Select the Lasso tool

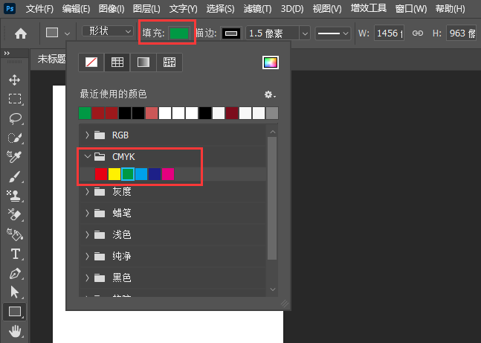click(x=15, y=118)
